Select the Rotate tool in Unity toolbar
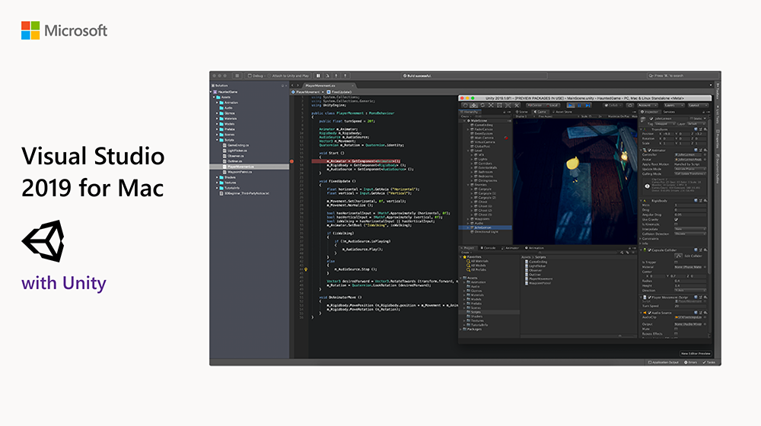 (482, 105)
